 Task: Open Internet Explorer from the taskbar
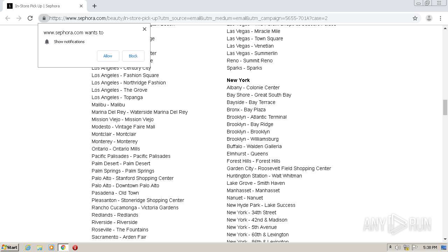tap(28, 247)
